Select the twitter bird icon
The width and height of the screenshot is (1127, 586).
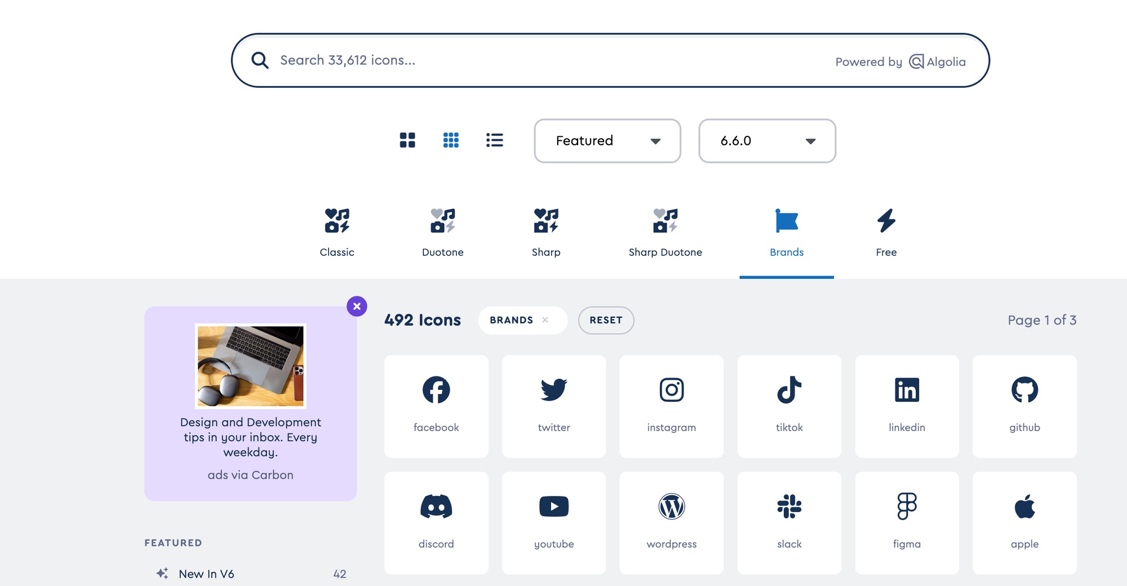tap(554, 406)
